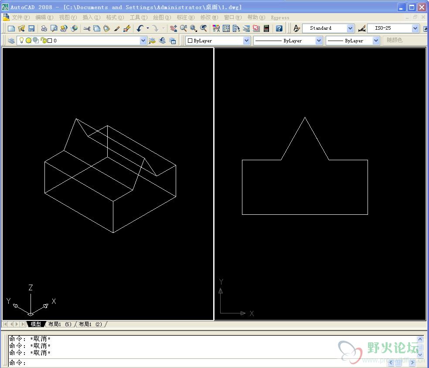
Task: Click the 3D DWF globe icon
Action: coord(74,28)
